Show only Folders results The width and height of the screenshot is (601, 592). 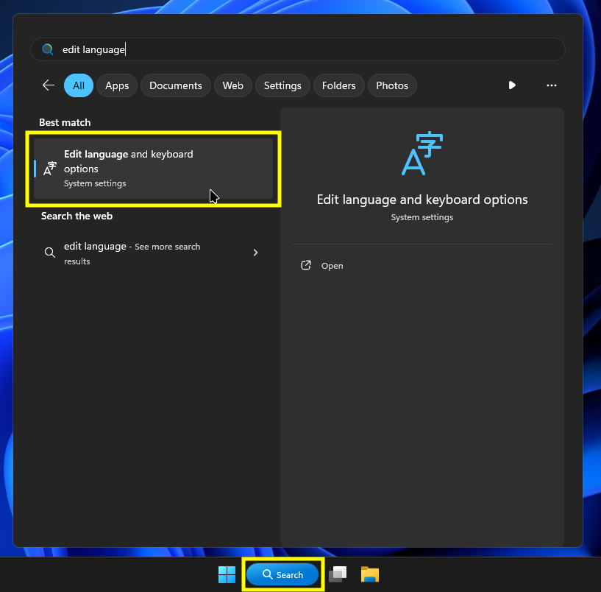pyautogui.click(x=338, y=85)
